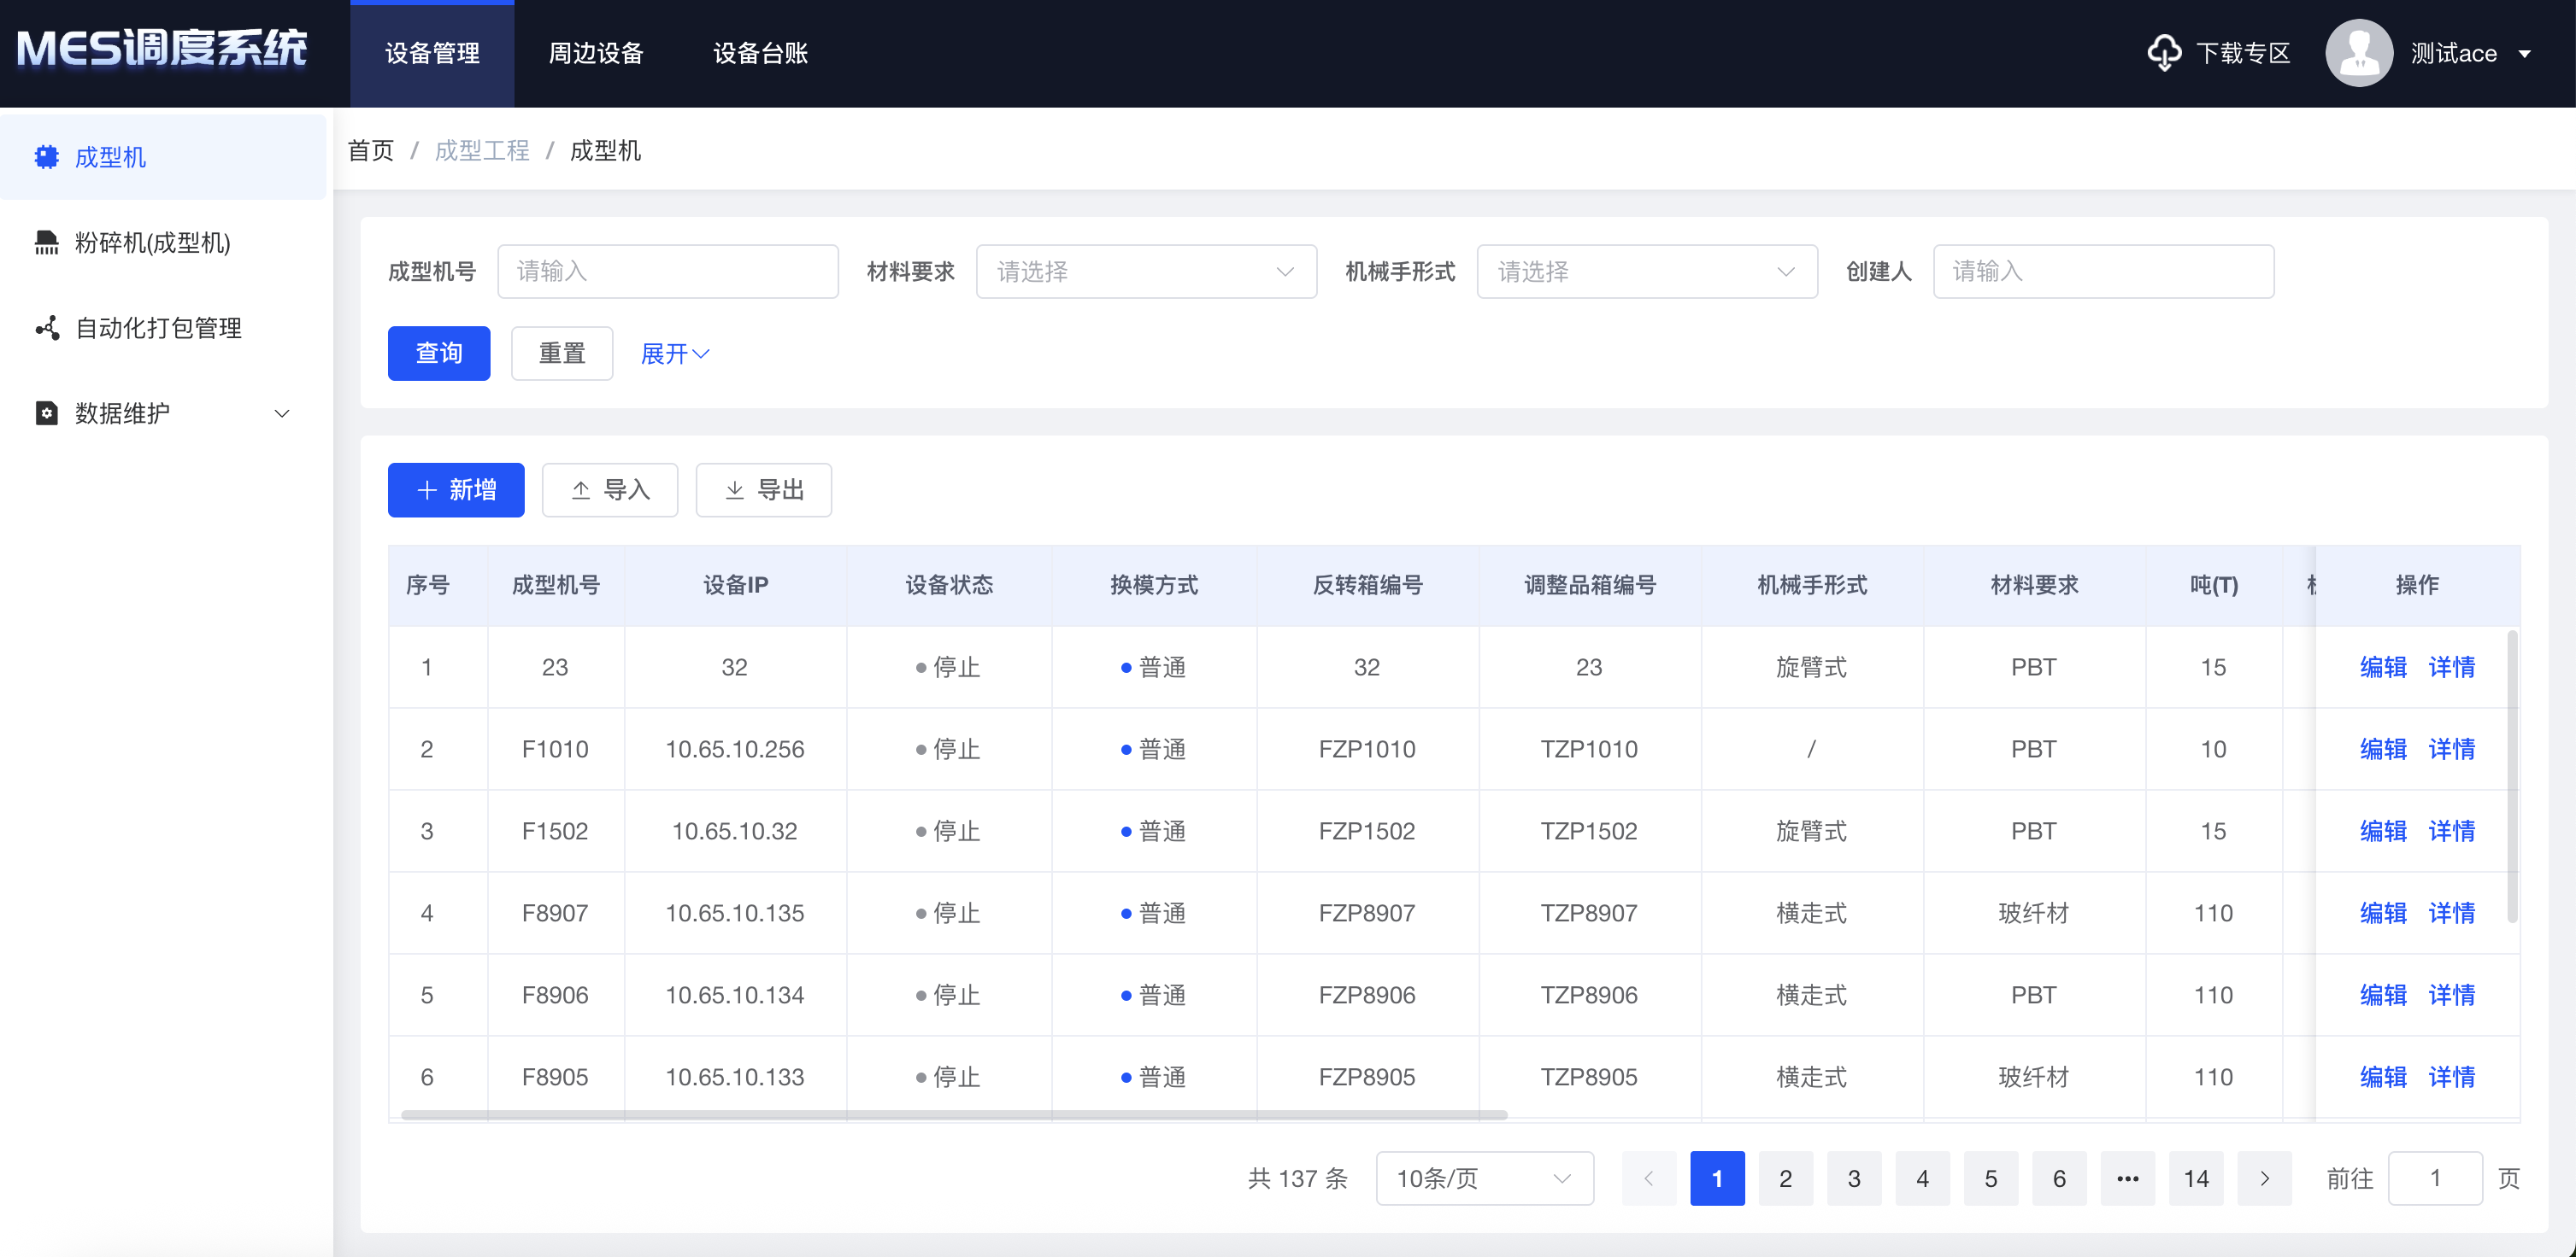Click the 自动化打包管理 sidebar icon
The image size is (2576, 1257).
coord(46,328)
